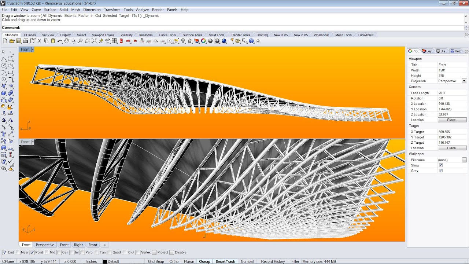
Task: Uncheck the Point osnap checkbox
Action: [32, 252]
